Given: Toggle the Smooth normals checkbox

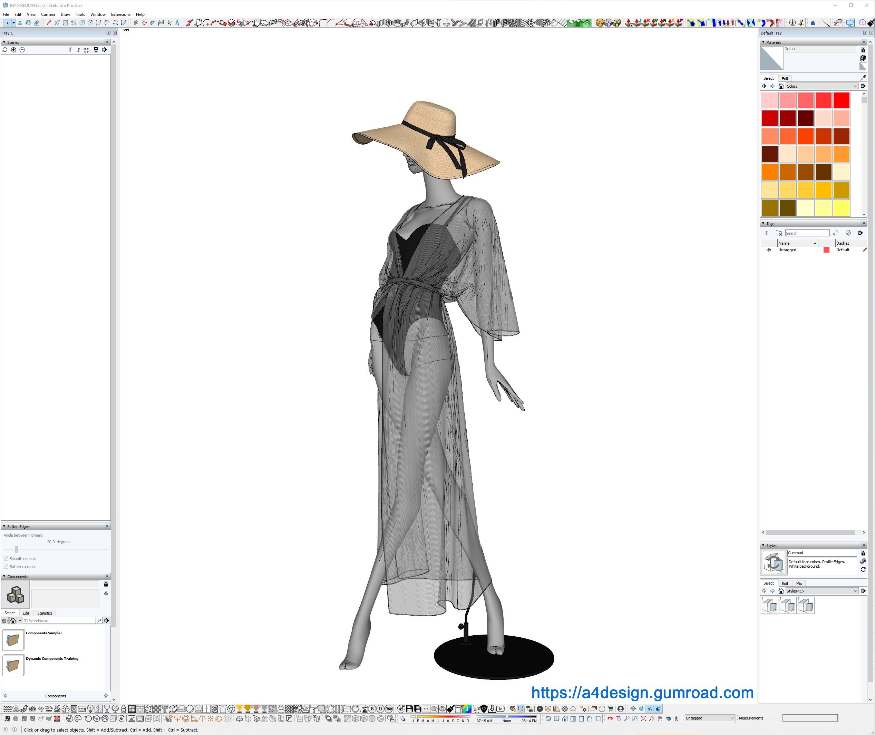Looking at the screenshot, I should click(x=6, y=559).
